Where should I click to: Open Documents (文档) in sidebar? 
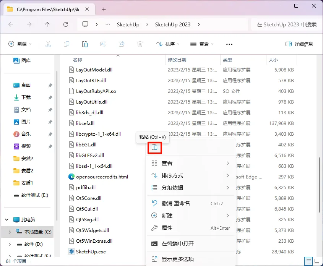pos(22,110)
